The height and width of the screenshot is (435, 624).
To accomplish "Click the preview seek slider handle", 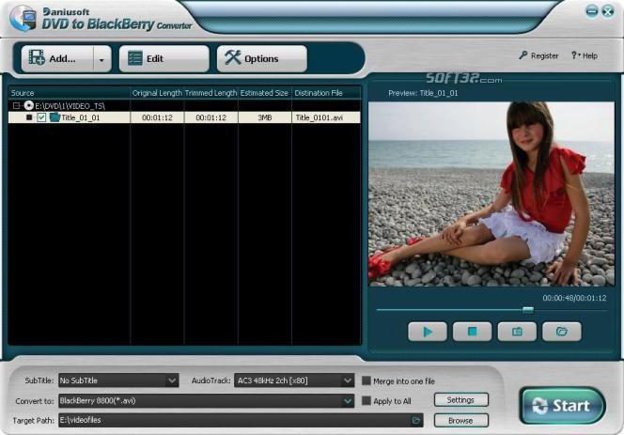I will pyautogui.click(x=528, y=310).
